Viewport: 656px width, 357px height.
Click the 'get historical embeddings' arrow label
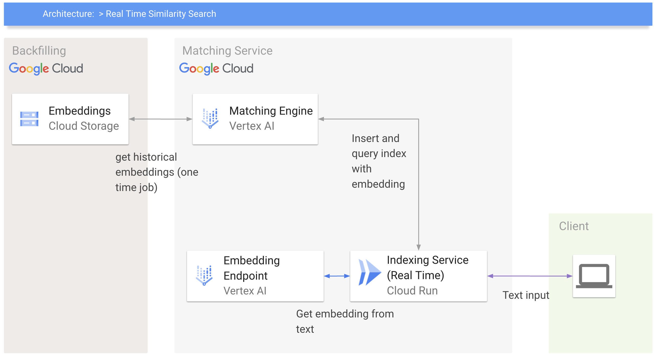tap(156, 172)
